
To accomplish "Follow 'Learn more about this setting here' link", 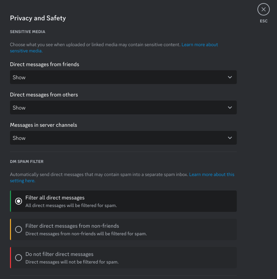I will point(211,175).
